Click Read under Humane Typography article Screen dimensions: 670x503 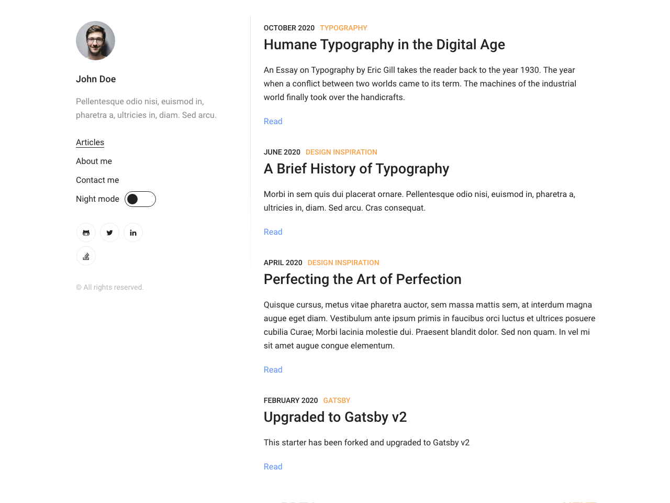(x=273, y=122)
